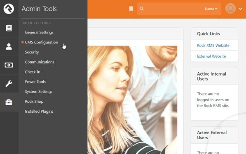This screenshot has width=246, height=154.
Task: Open the user avatar profile picture
Action: pos(230,9)
